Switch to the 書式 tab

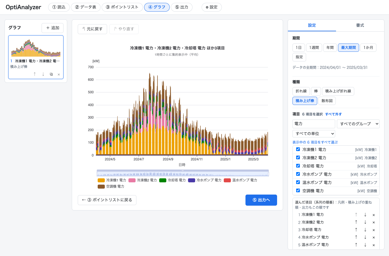tap(360, 25)
